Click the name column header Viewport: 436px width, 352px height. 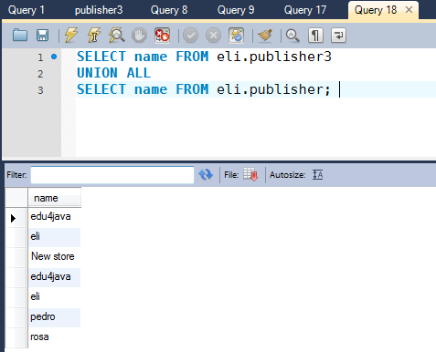pos(54,198)
